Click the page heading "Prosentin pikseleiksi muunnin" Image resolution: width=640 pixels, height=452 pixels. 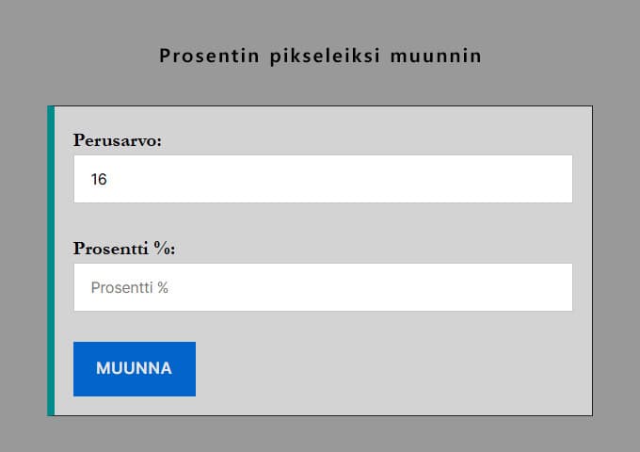[x=320, y=56]
